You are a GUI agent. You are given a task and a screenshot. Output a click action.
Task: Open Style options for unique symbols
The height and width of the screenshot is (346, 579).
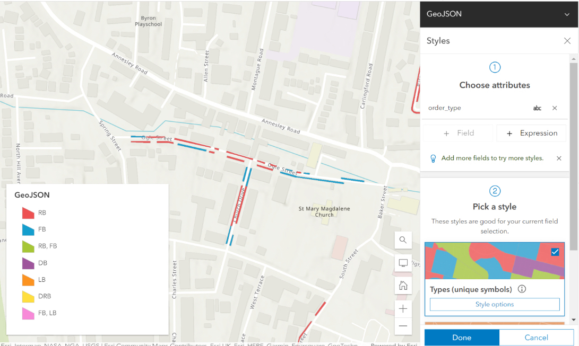(494, 304)
